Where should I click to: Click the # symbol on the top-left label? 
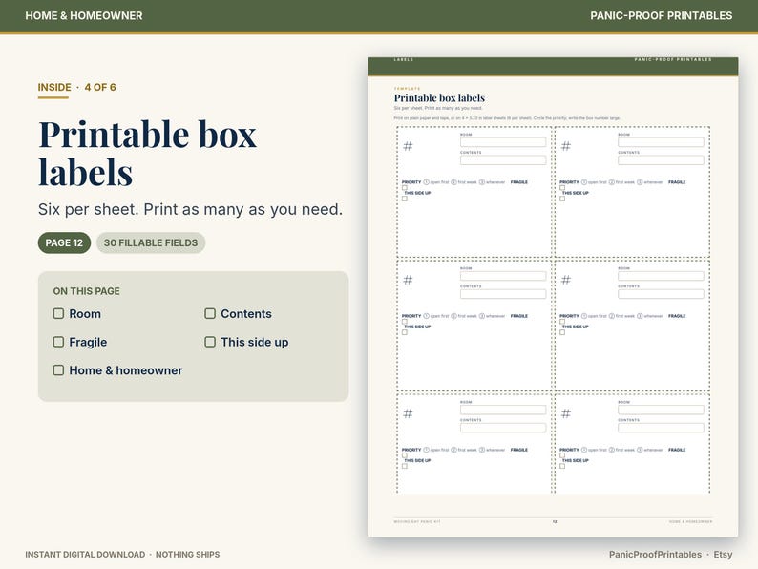pyautogui.click(x=408, y=146)
